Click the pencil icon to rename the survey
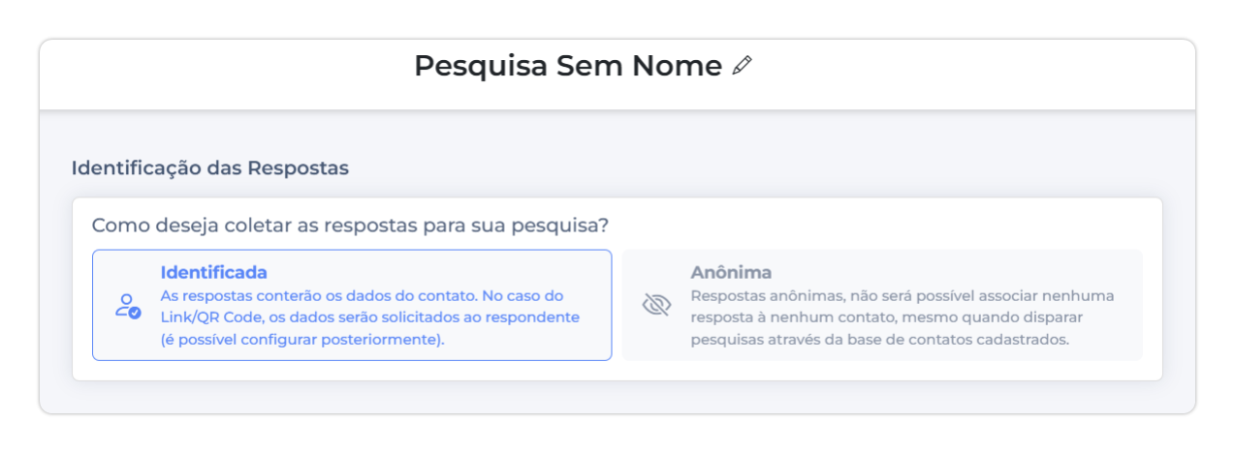The width and height of the screenshot is (1235, 453). click(743, 66)
